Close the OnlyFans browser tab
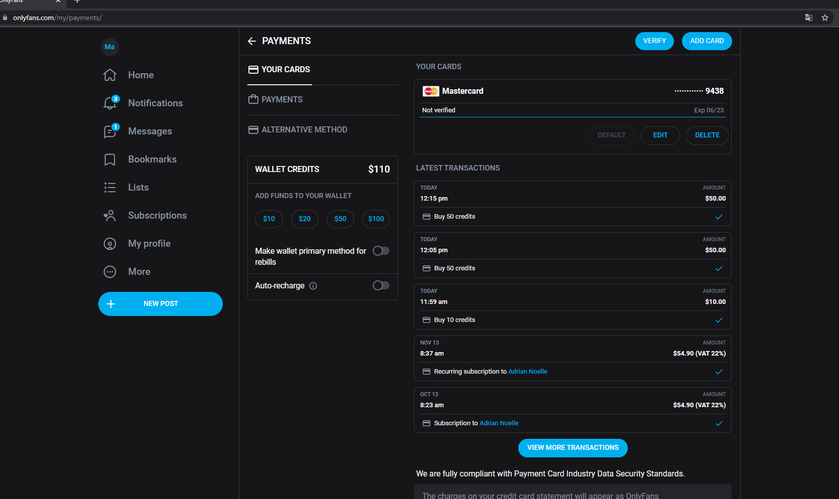839x499 pixels. tap(58, 2)
